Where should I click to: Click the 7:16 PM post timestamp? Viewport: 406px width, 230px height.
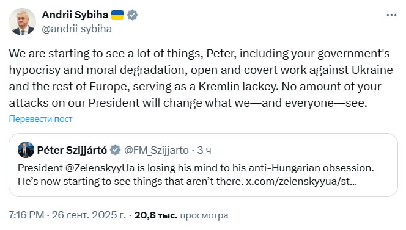tap(26, 215)
